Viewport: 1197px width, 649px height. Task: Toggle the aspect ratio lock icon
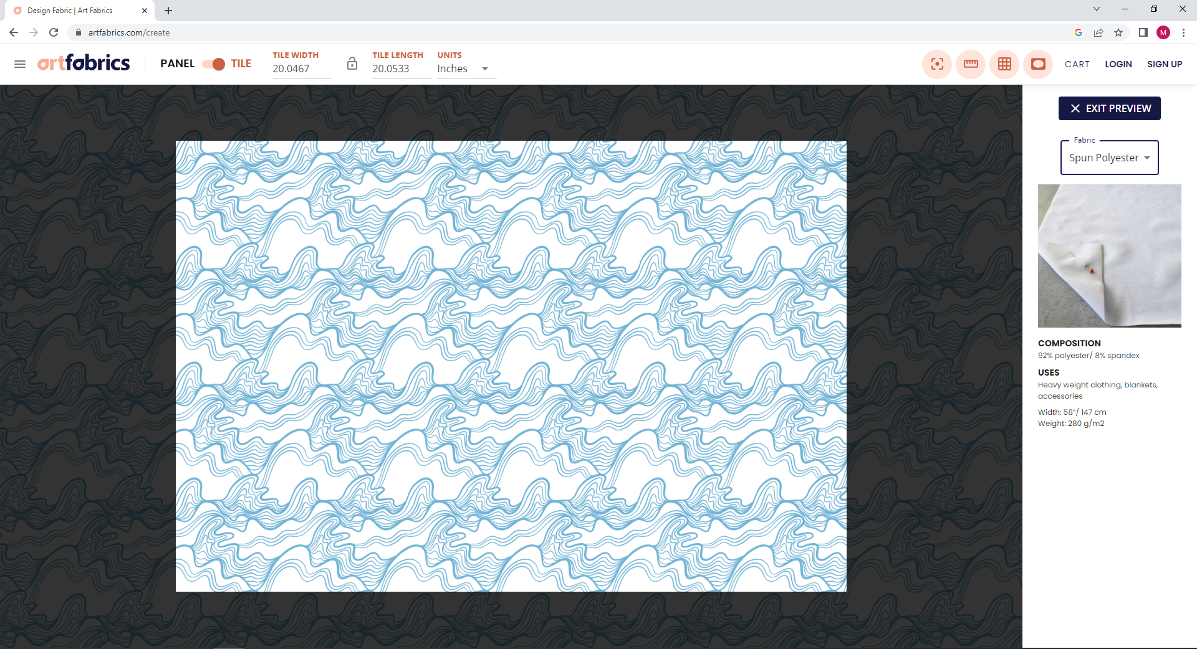pos(352,64)
